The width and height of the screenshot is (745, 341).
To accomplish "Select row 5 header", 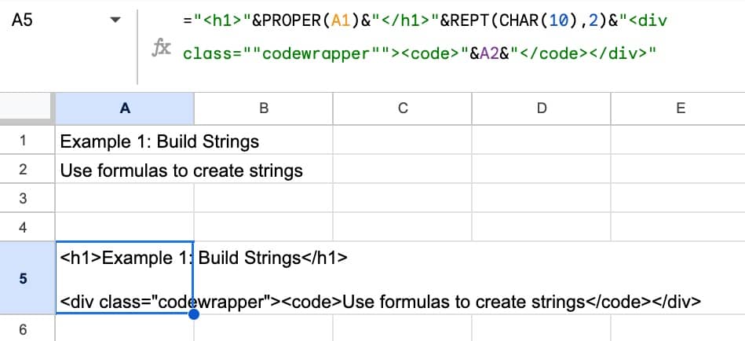I will (x=22, y=278).
